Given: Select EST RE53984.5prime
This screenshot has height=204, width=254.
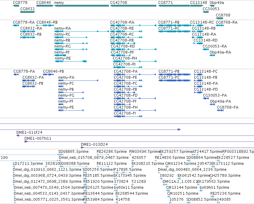Looking at the screenshot, I should tap(98, 200).
